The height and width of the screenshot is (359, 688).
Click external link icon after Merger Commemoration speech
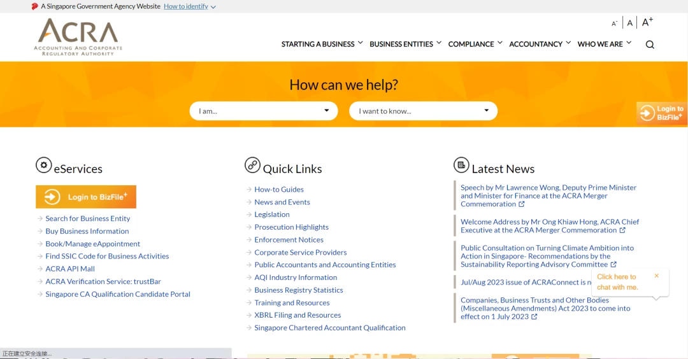tap(521, 204)
